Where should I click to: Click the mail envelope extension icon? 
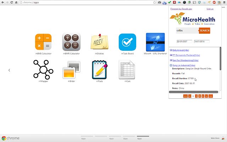[160, 2]
